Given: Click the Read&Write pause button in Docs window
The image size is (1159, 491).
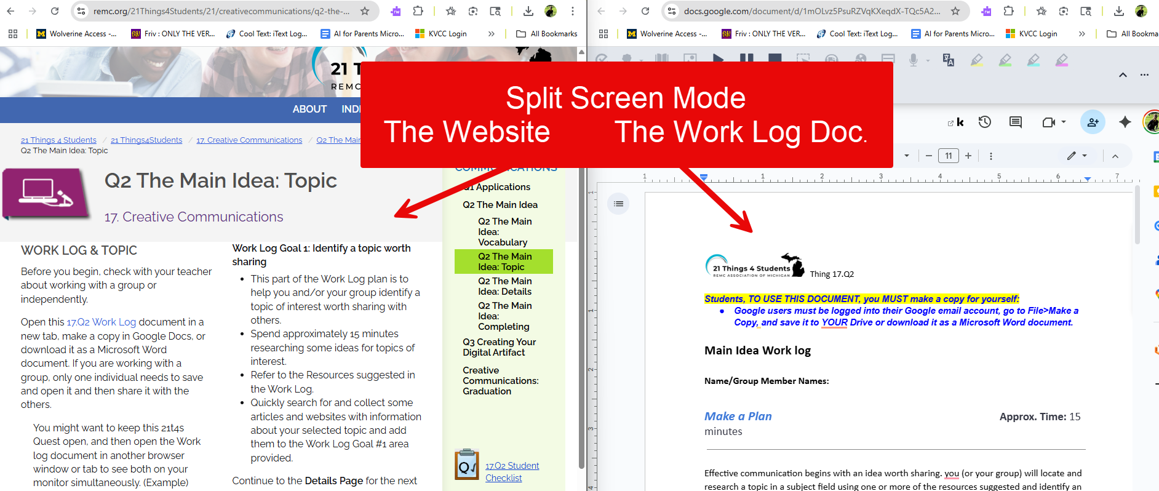Looking at the screenshot, I should click(x=746, y=59).
